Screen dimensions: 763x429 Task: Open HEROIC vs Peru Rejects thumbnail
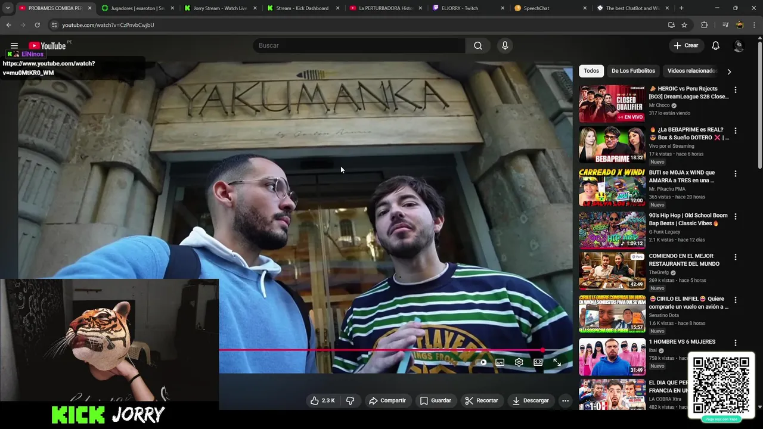[x=612, y=104]
